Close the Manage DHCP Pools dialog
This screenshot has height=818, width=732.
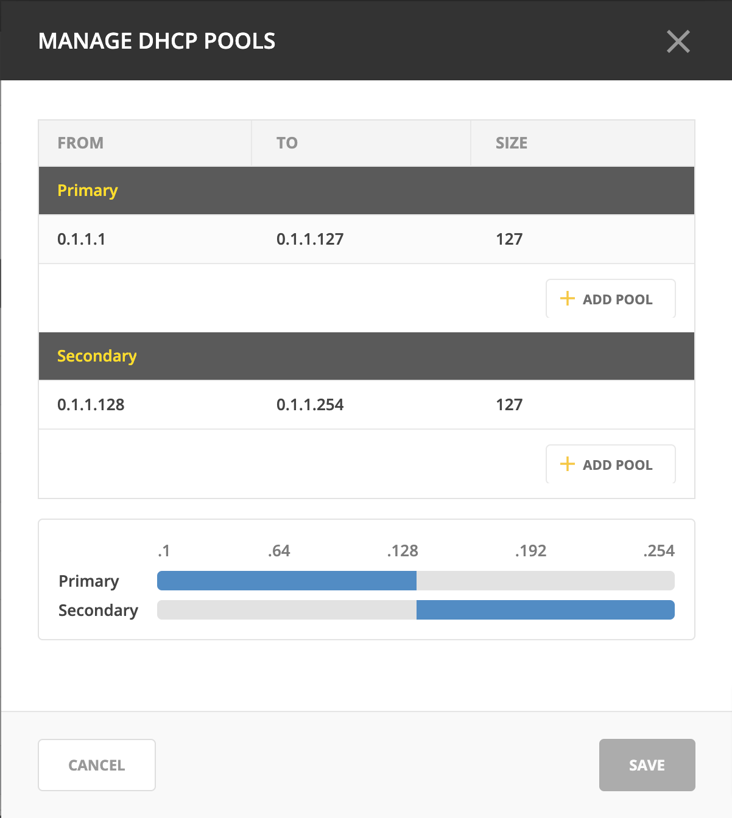pyautogui.click(x=678, y=41)
